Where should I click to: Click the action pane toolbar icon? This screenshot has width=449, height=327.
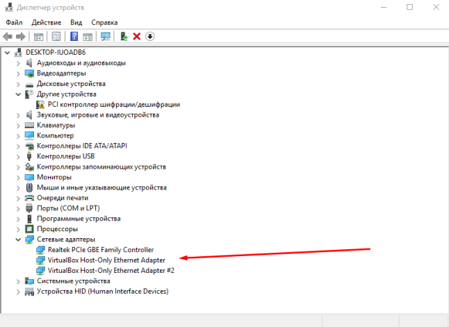coord(88,37)
